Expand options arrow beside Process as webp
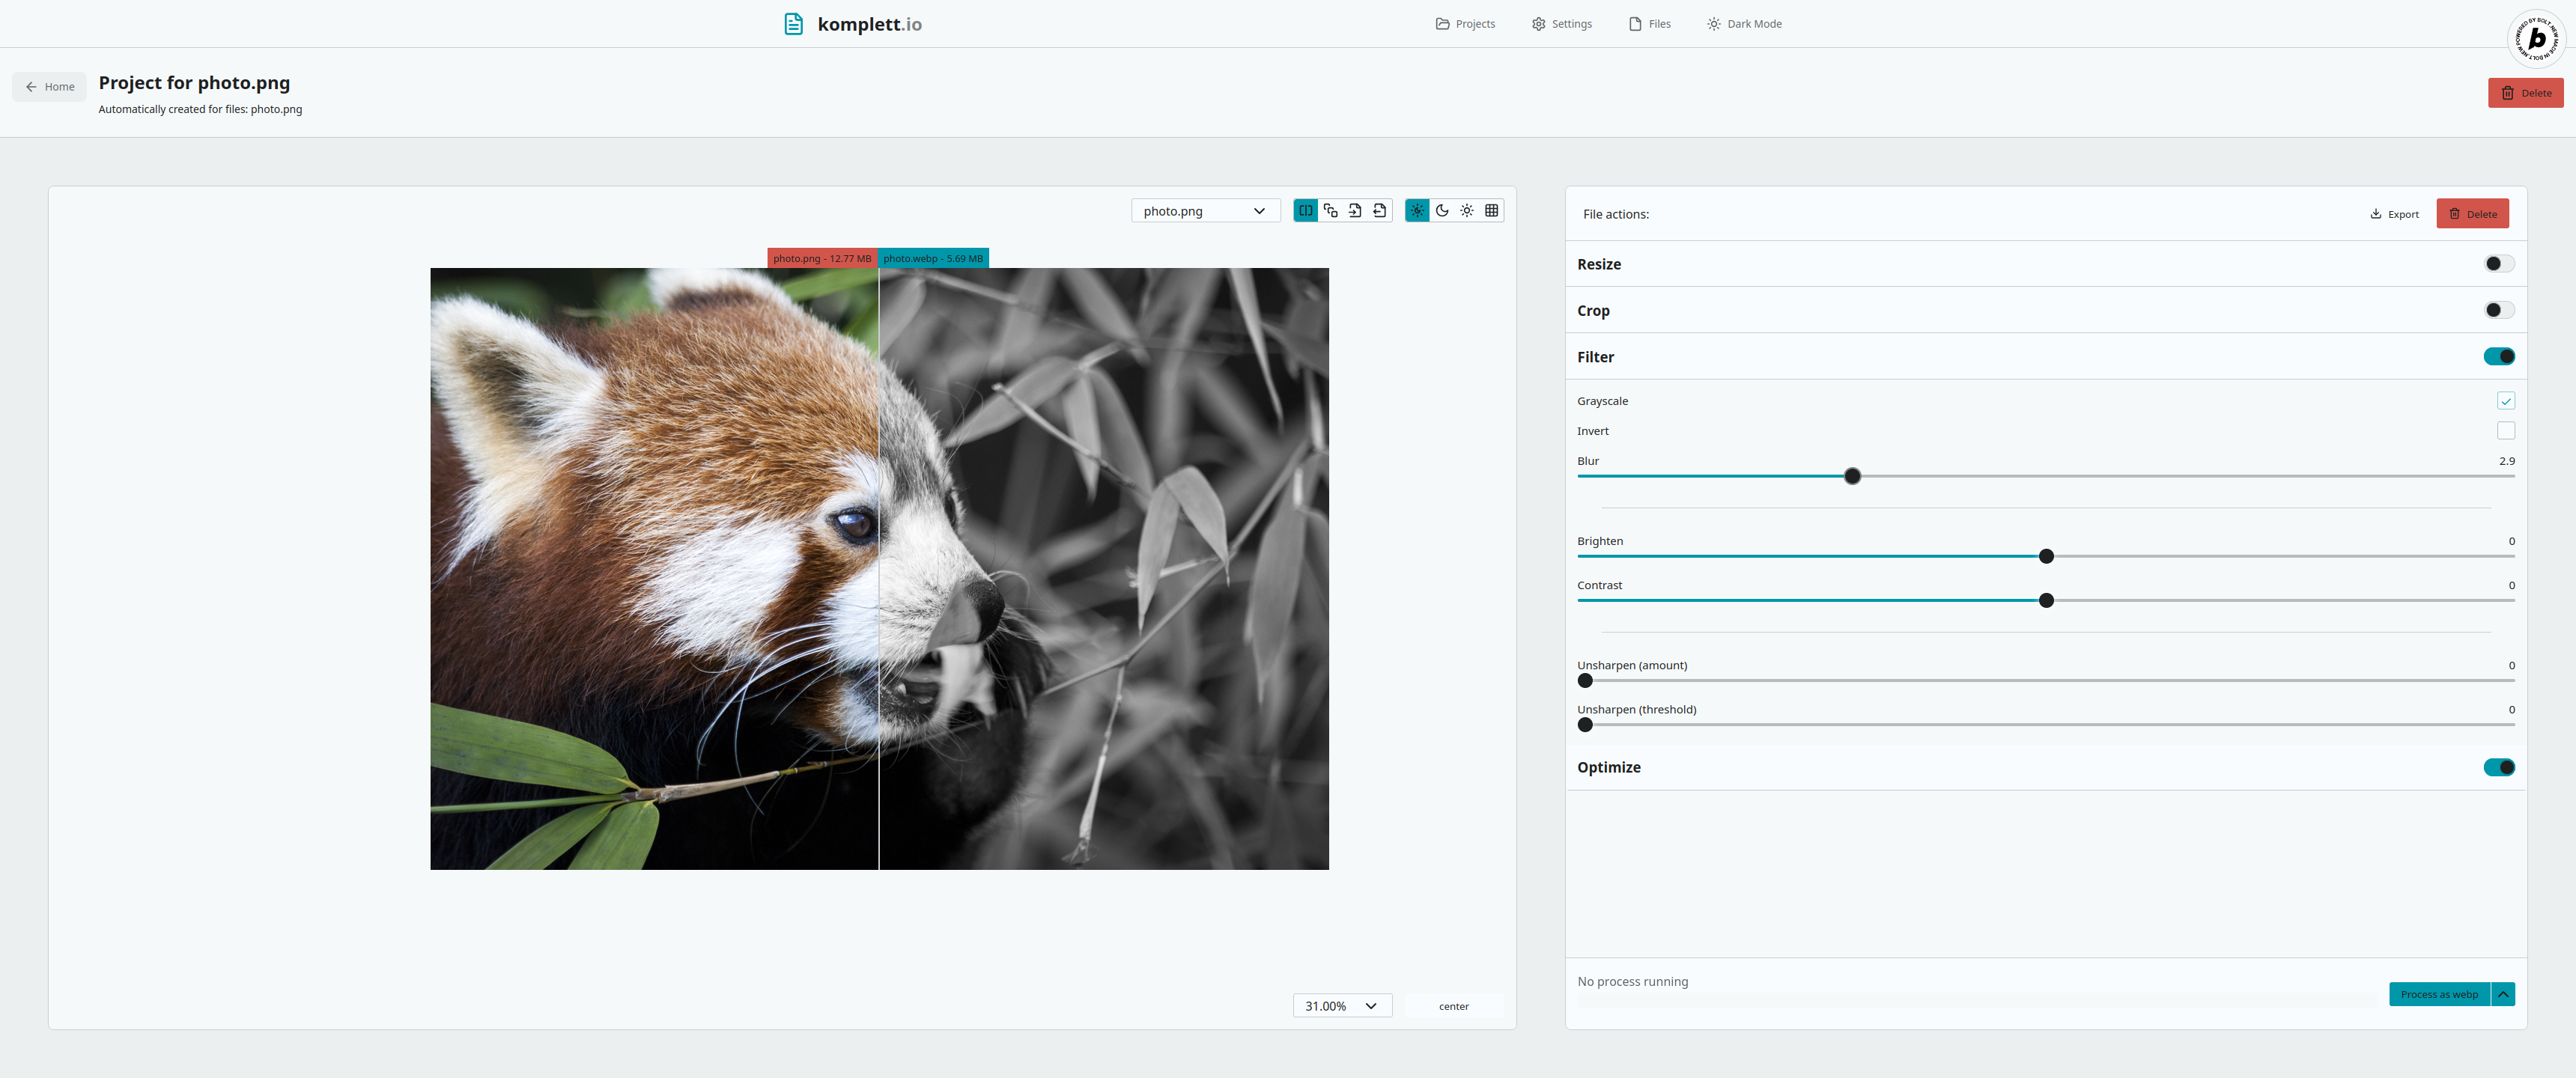Screen dimensions: 2576x1078 click(2503, 994)
